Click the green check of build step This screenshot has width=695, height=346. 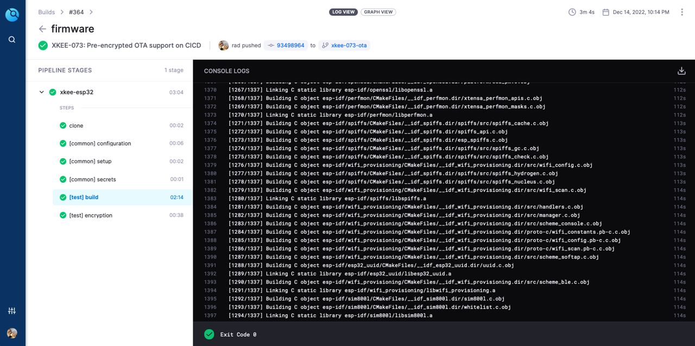point(63,197)
